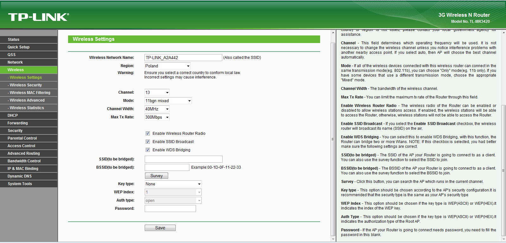Open the Channel Width dropdown 40MHz
This screenshot has width=506, height=243.
coord(157,109)
